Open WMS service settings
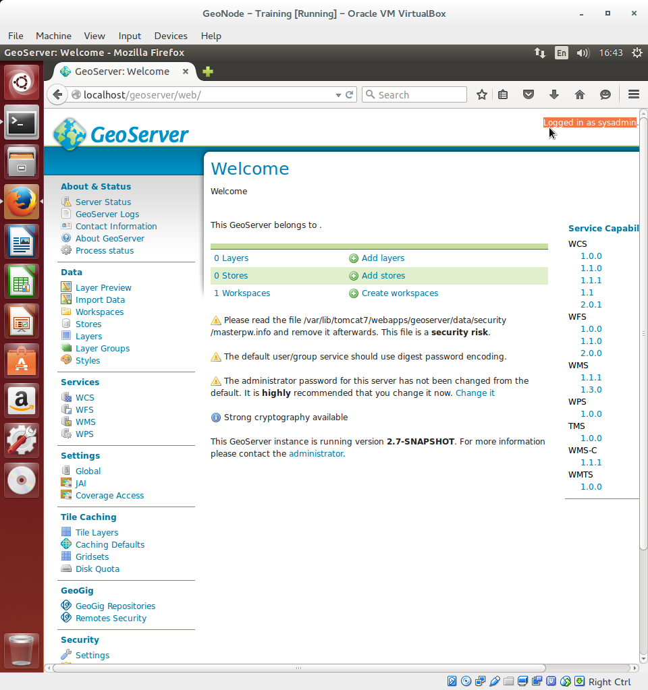 coord(86,422)
